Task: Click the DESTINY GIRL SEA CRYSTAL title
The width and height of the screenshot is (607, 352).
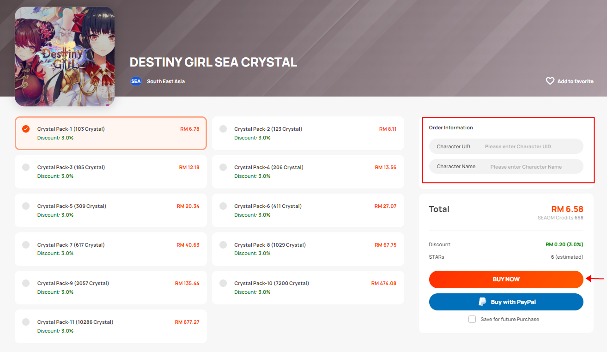Action: tap(213, 62)
